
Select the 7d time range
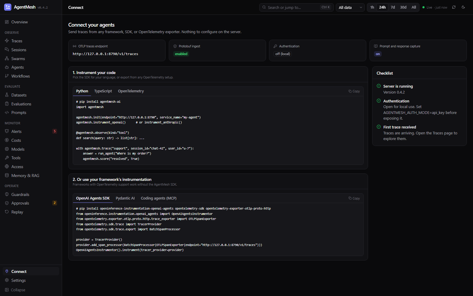pos(393,7)
